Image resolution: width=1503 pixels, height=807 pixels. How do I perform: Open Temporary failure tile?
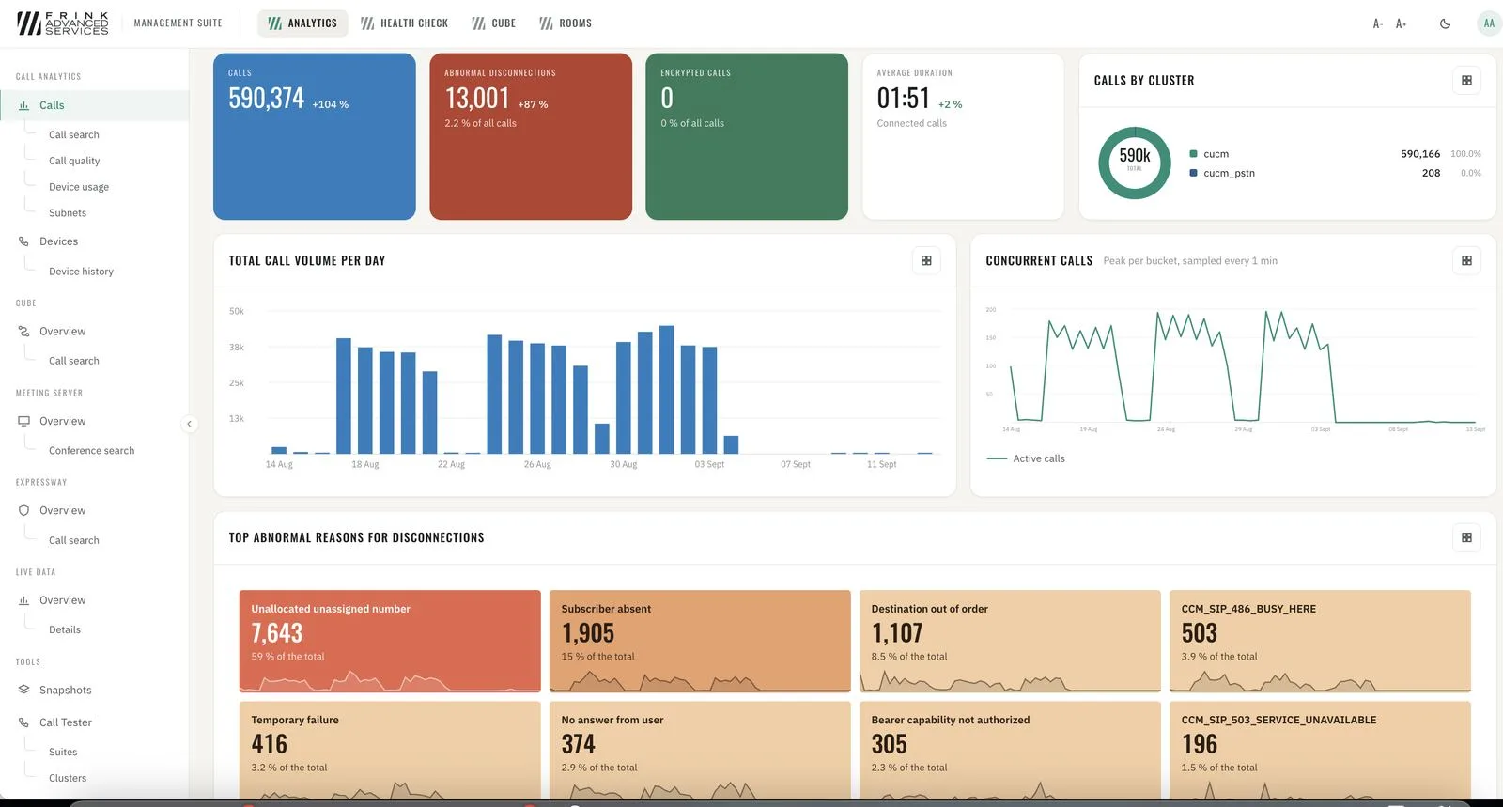point(390,751)
